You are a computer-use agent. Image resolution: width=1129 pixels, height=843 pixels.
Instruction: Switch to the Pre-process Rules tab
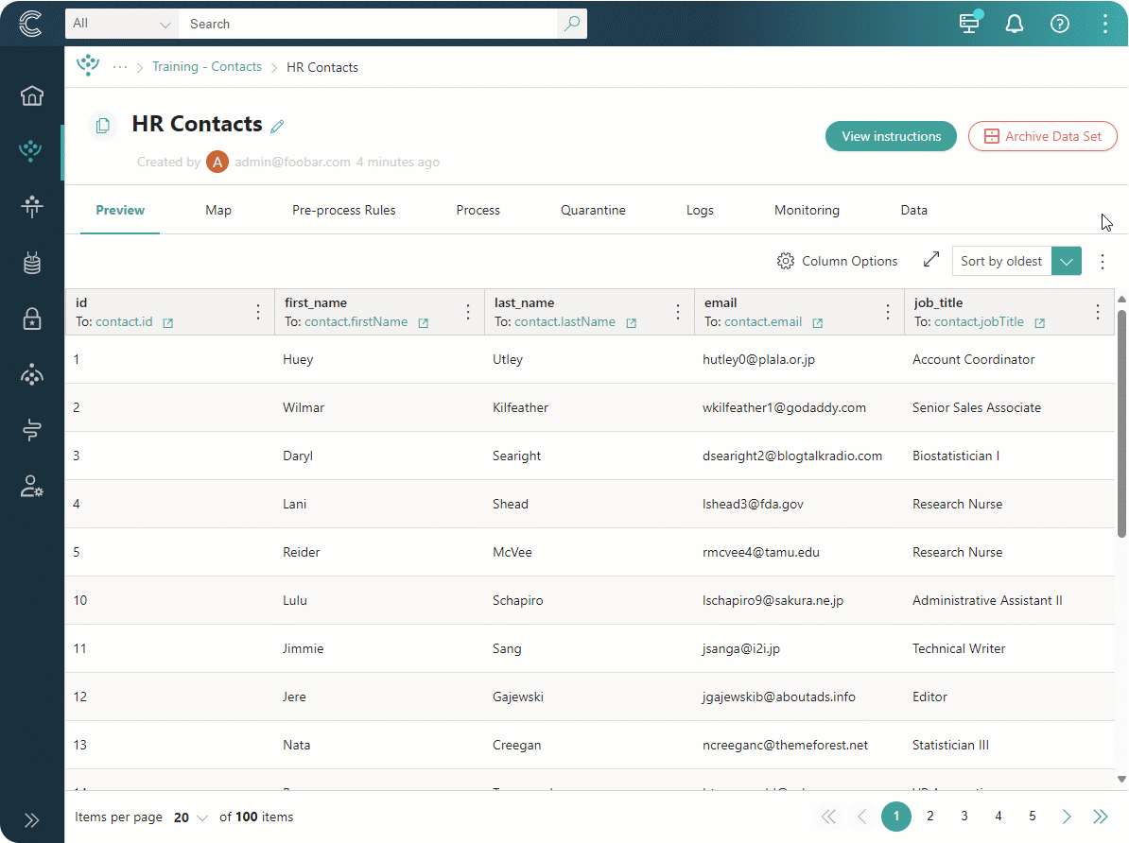[343, 210]
